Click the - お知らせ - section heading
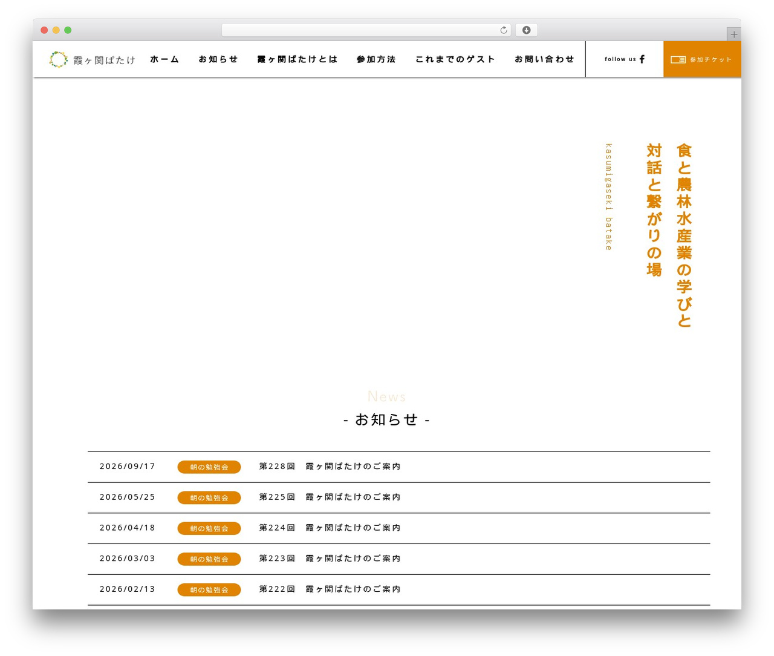The width and height of the screenshot is (774, 656). tap(387, 420)
